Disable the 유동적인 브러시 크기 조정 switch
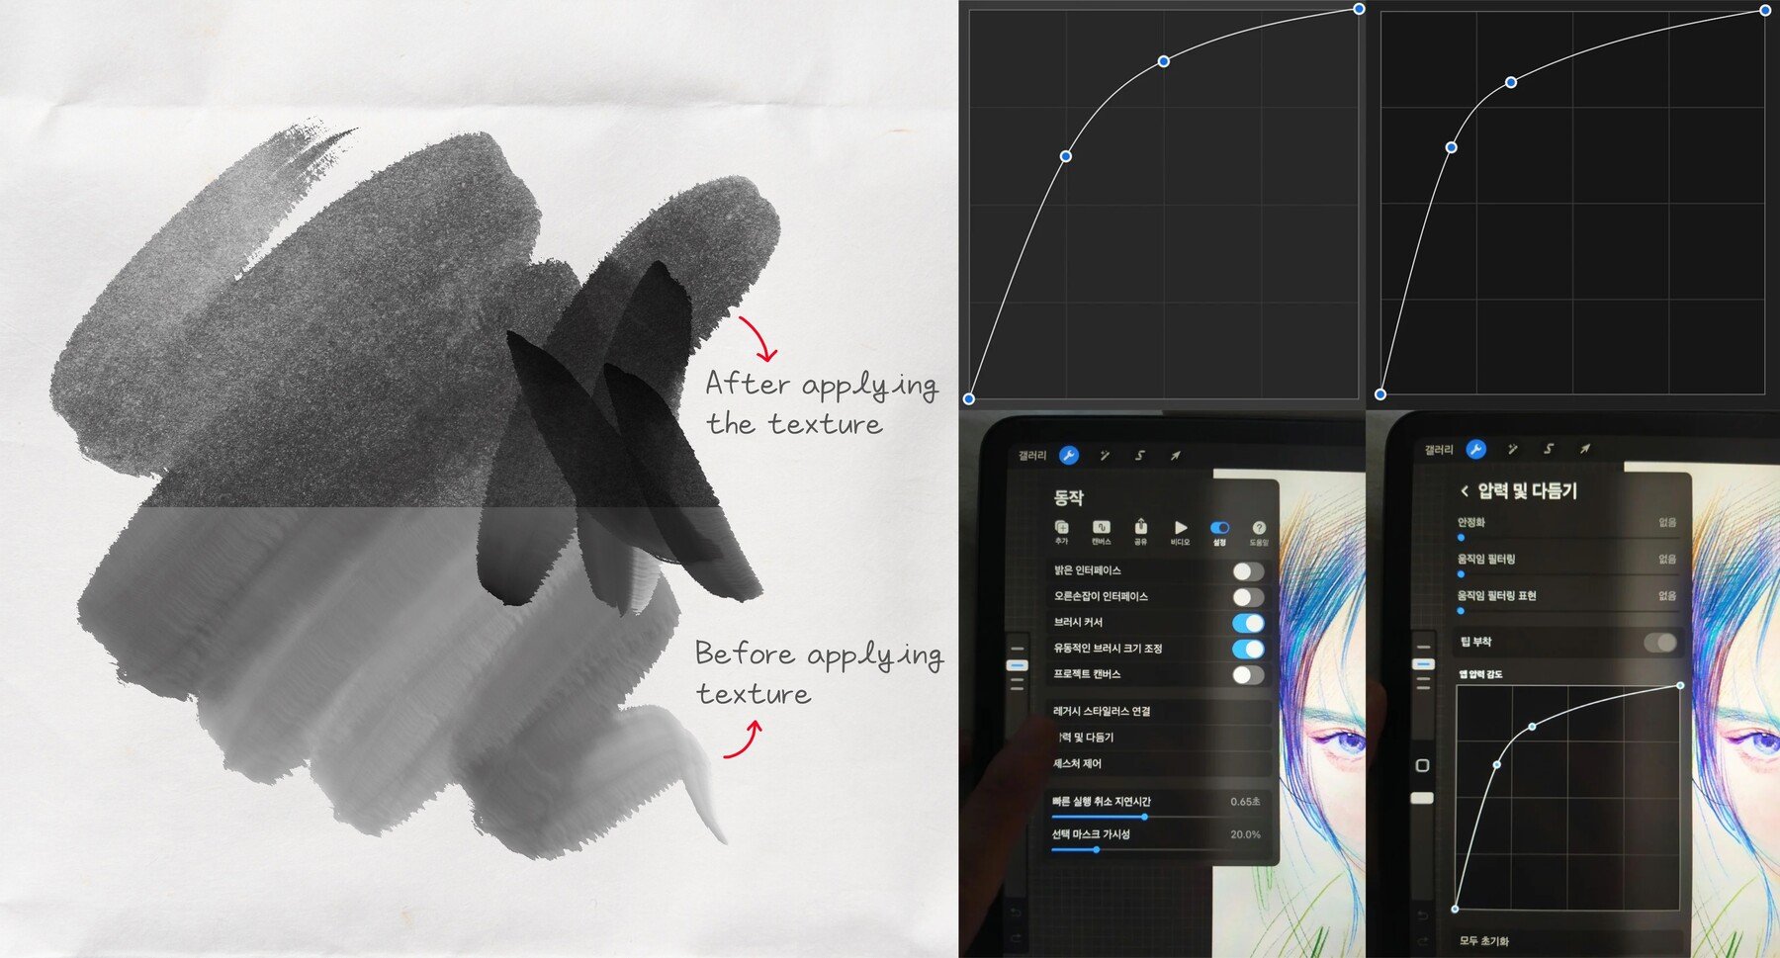This screenshot has width=1780, height=958. [1247, 649]
